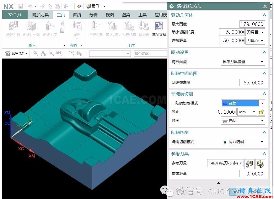Edit the 连接距离 value field

click(x=232, y=40)
